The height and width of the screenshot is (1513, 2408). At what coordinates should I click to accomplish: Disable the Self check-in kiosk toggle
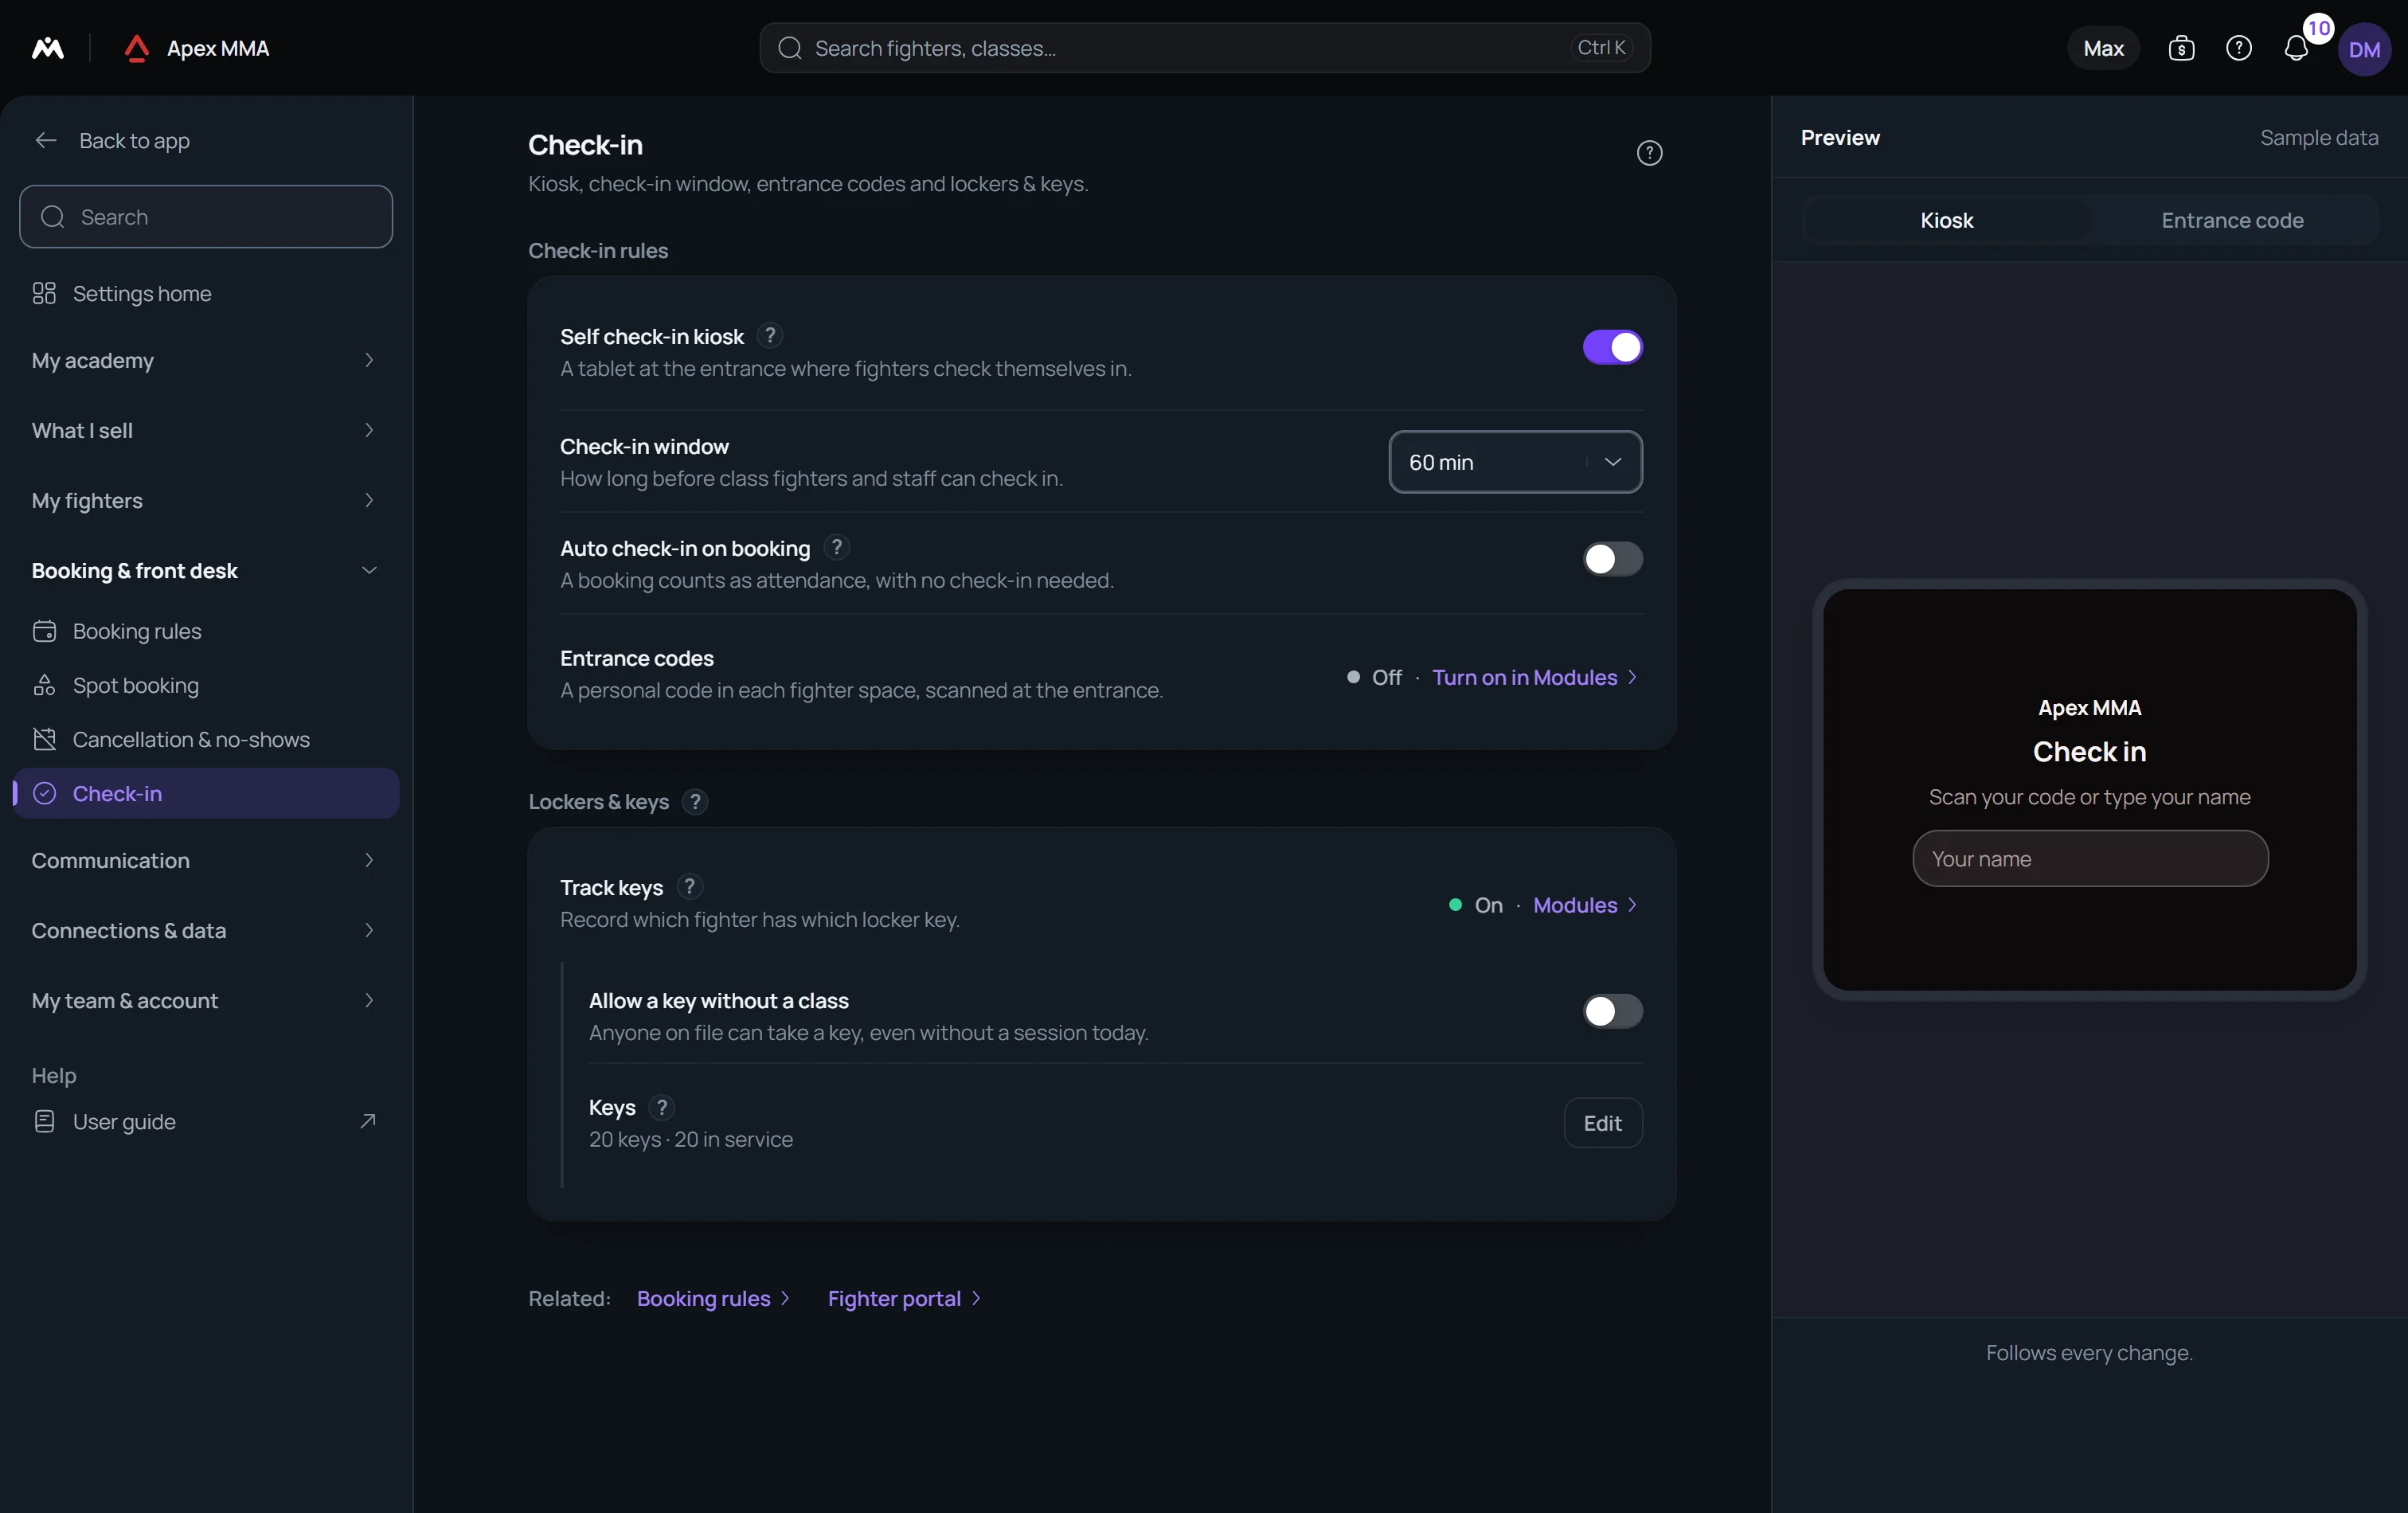click(x=1612, y=347)
